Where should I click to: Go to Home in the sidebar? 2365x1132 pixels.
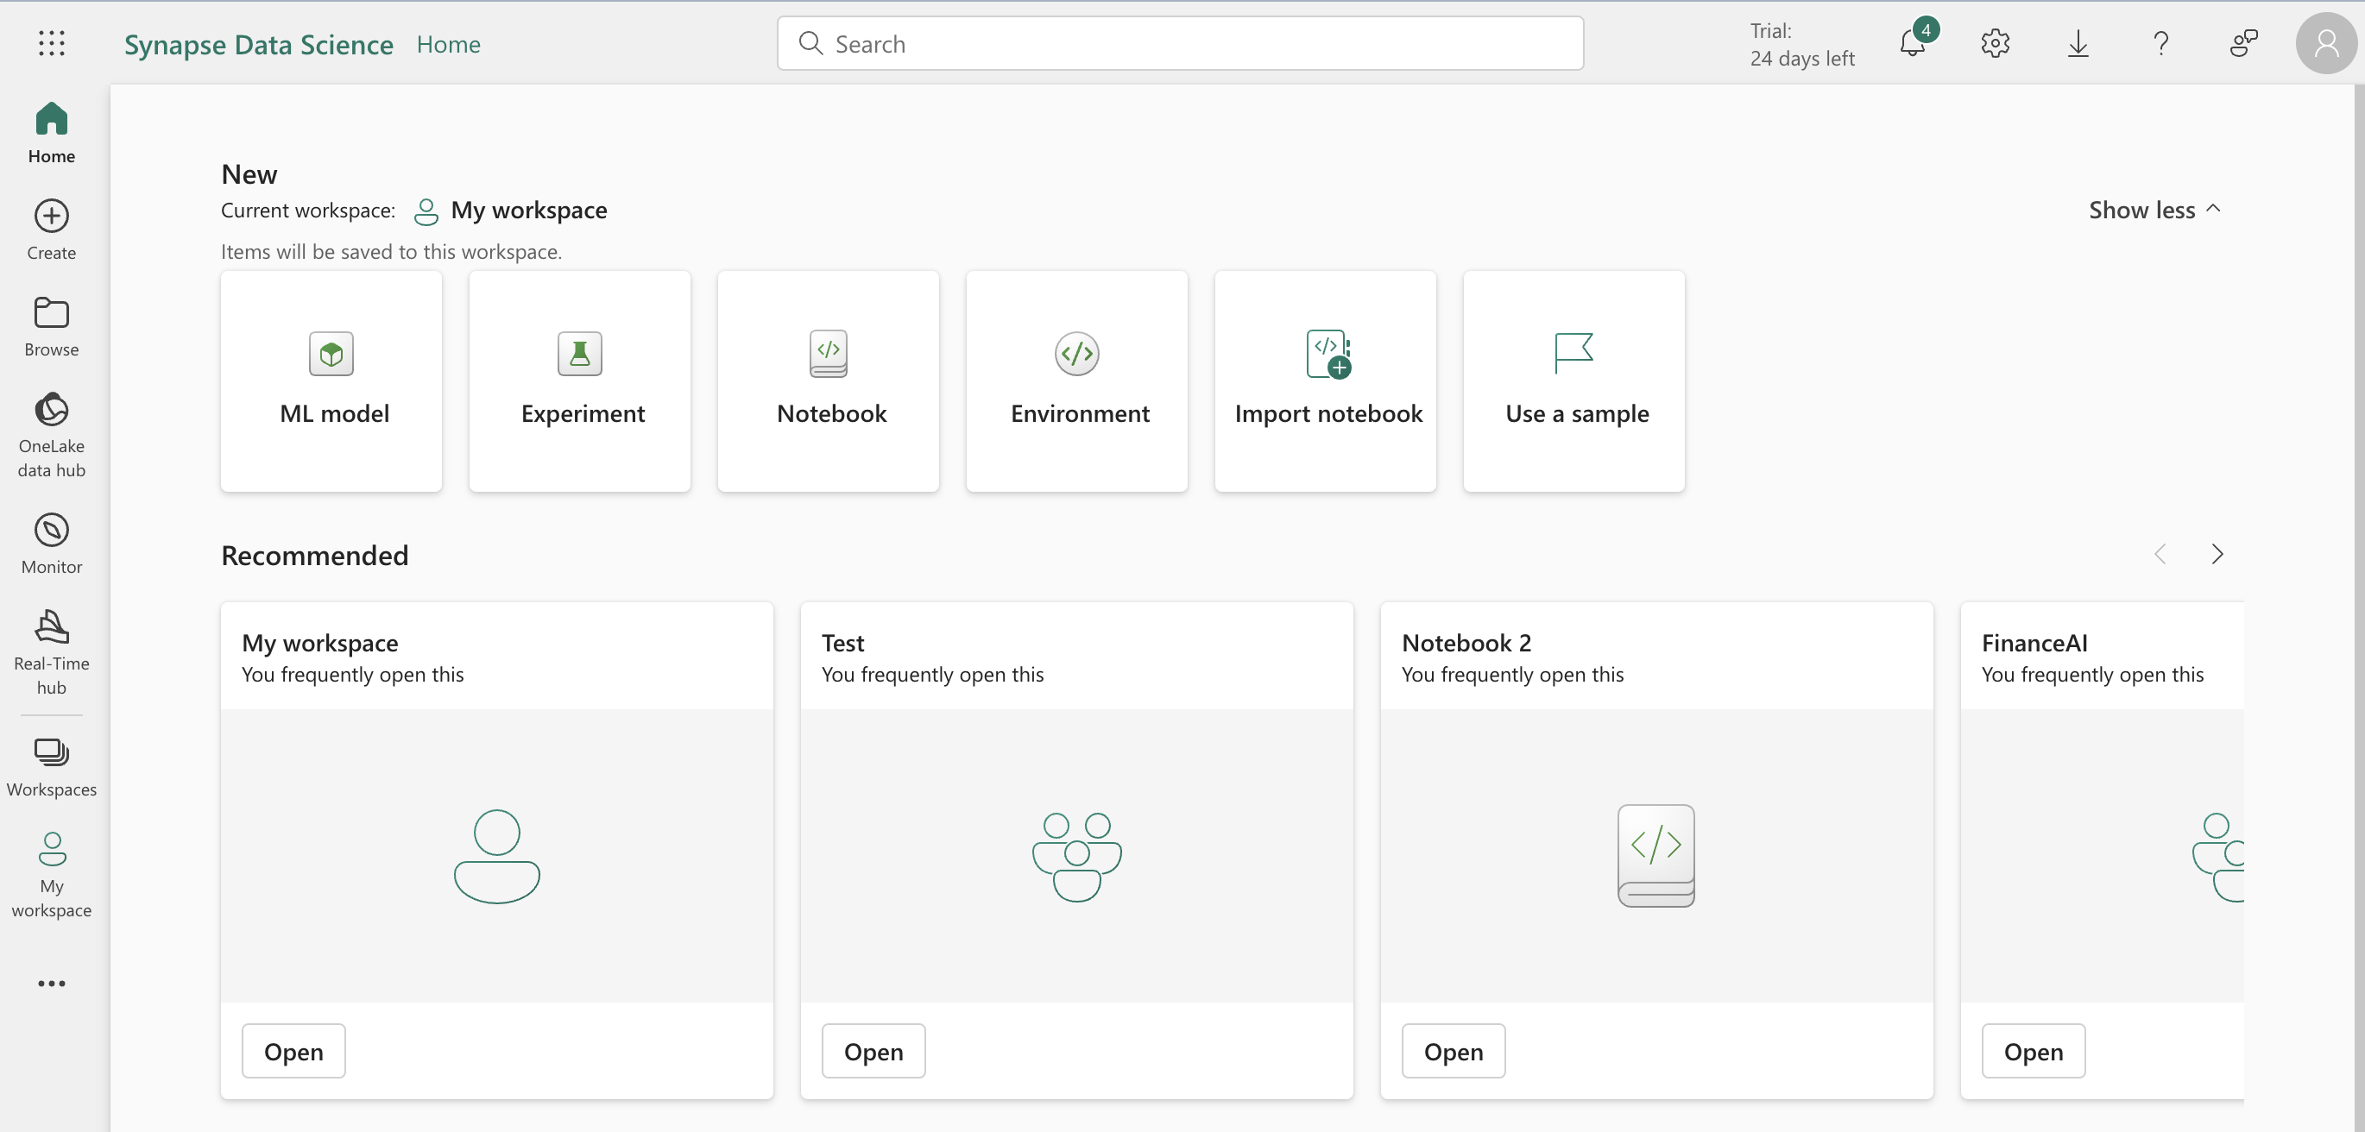coord(52,133)
